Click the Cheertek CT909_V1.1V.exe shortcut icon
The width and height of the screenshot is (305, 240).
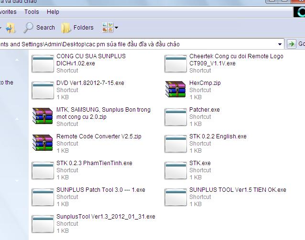175,63
